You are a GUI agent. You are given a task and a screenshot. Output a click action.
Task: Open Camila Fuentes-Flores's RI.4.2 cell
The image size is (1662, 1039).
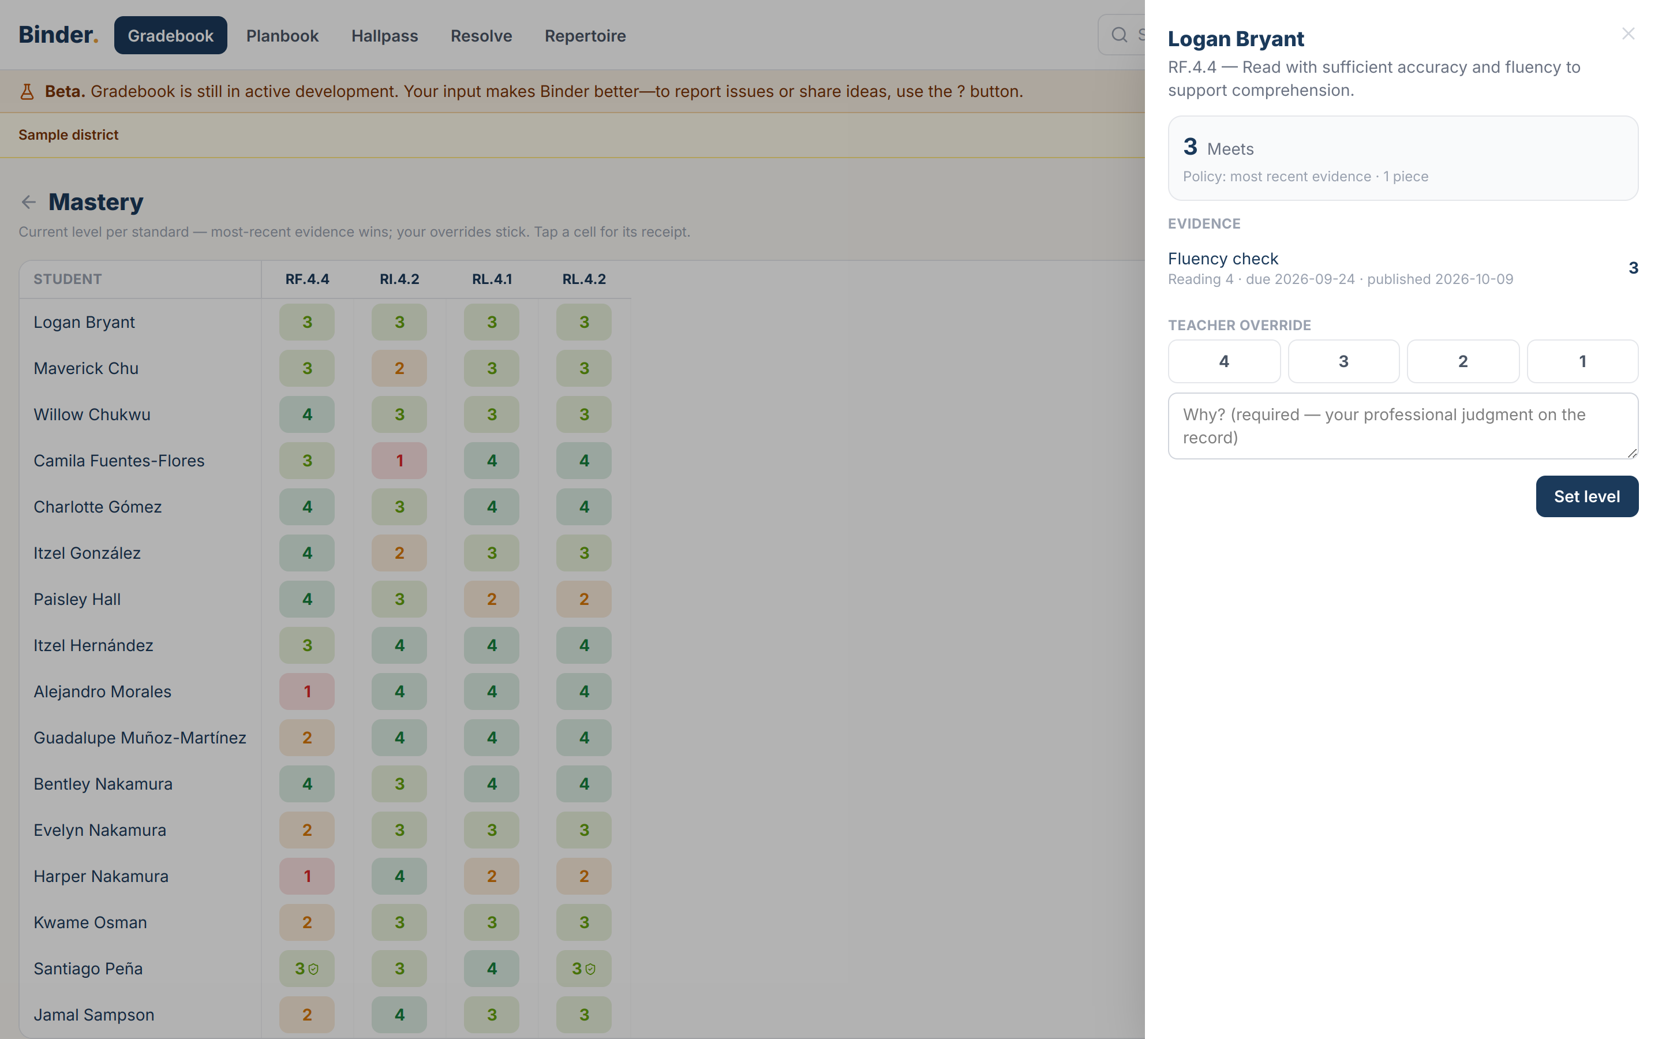coord(399,461)
